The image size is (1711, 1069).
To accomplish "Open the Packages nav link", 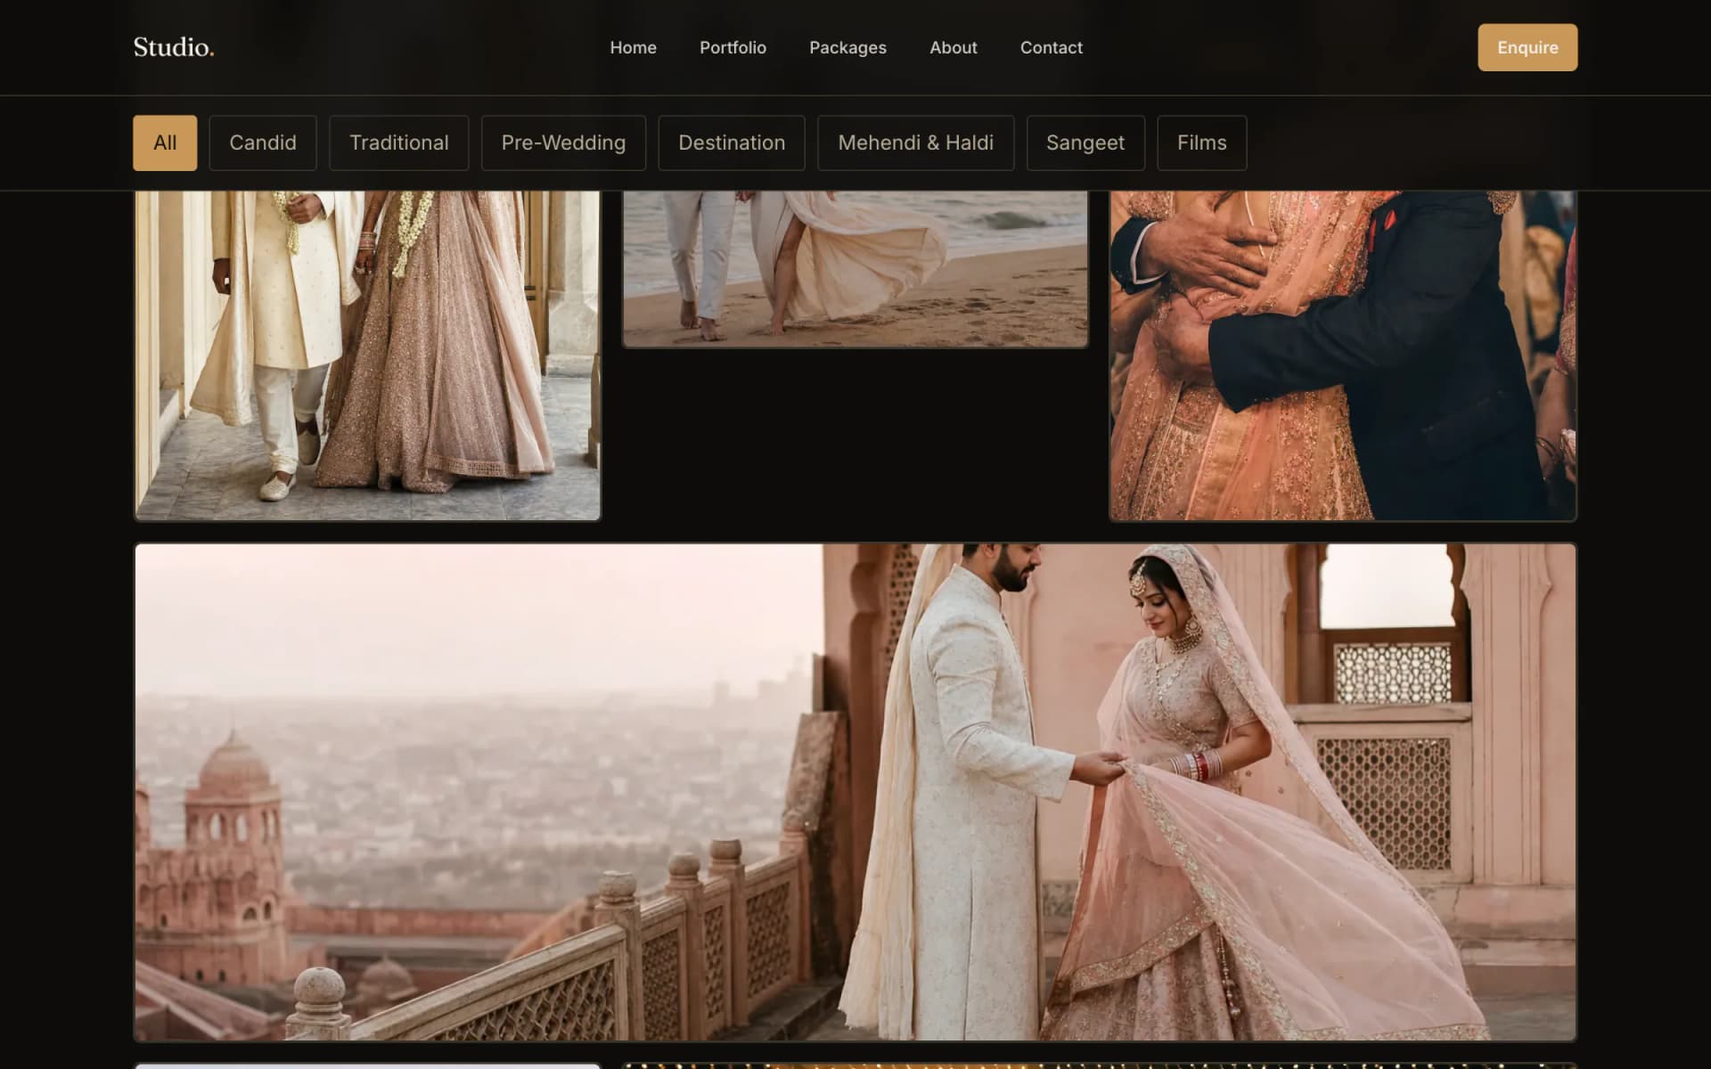I will point(847,47).
